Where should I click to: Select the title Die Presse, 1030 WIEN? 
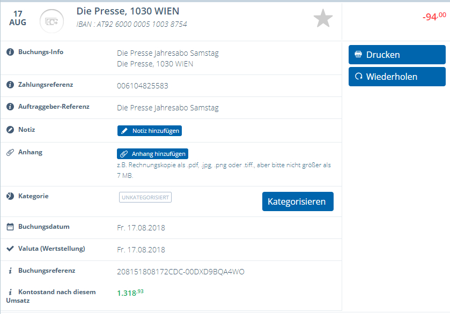click(x=128, y=11)
